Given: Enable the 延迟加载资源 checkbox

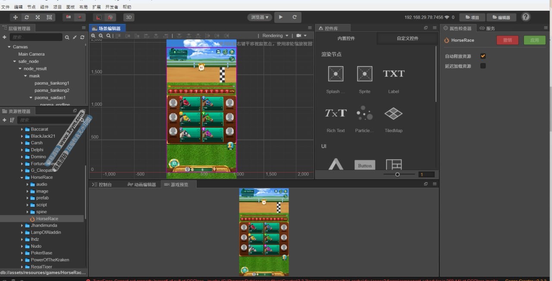Looking at the screenshot, I should tap(483, 66).
